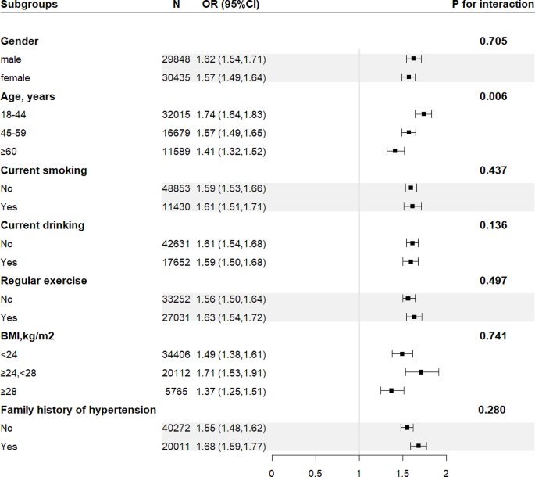The width and height of the screenshot is (535, 477).
Task: Select 'Family history of hypertension' heading
Action: (78, 410)
